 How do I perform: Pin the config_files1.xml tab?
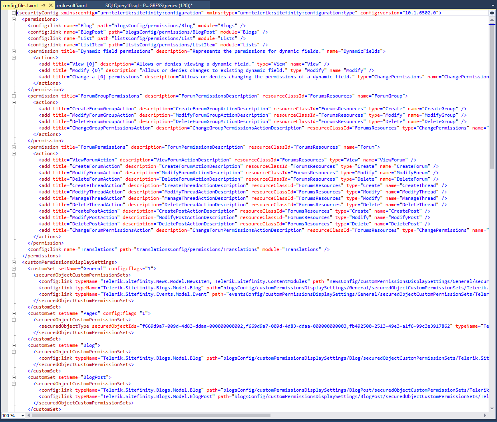tap(44, 6)
